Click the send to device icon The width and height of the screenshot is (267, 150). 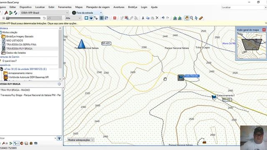(180, 18)
